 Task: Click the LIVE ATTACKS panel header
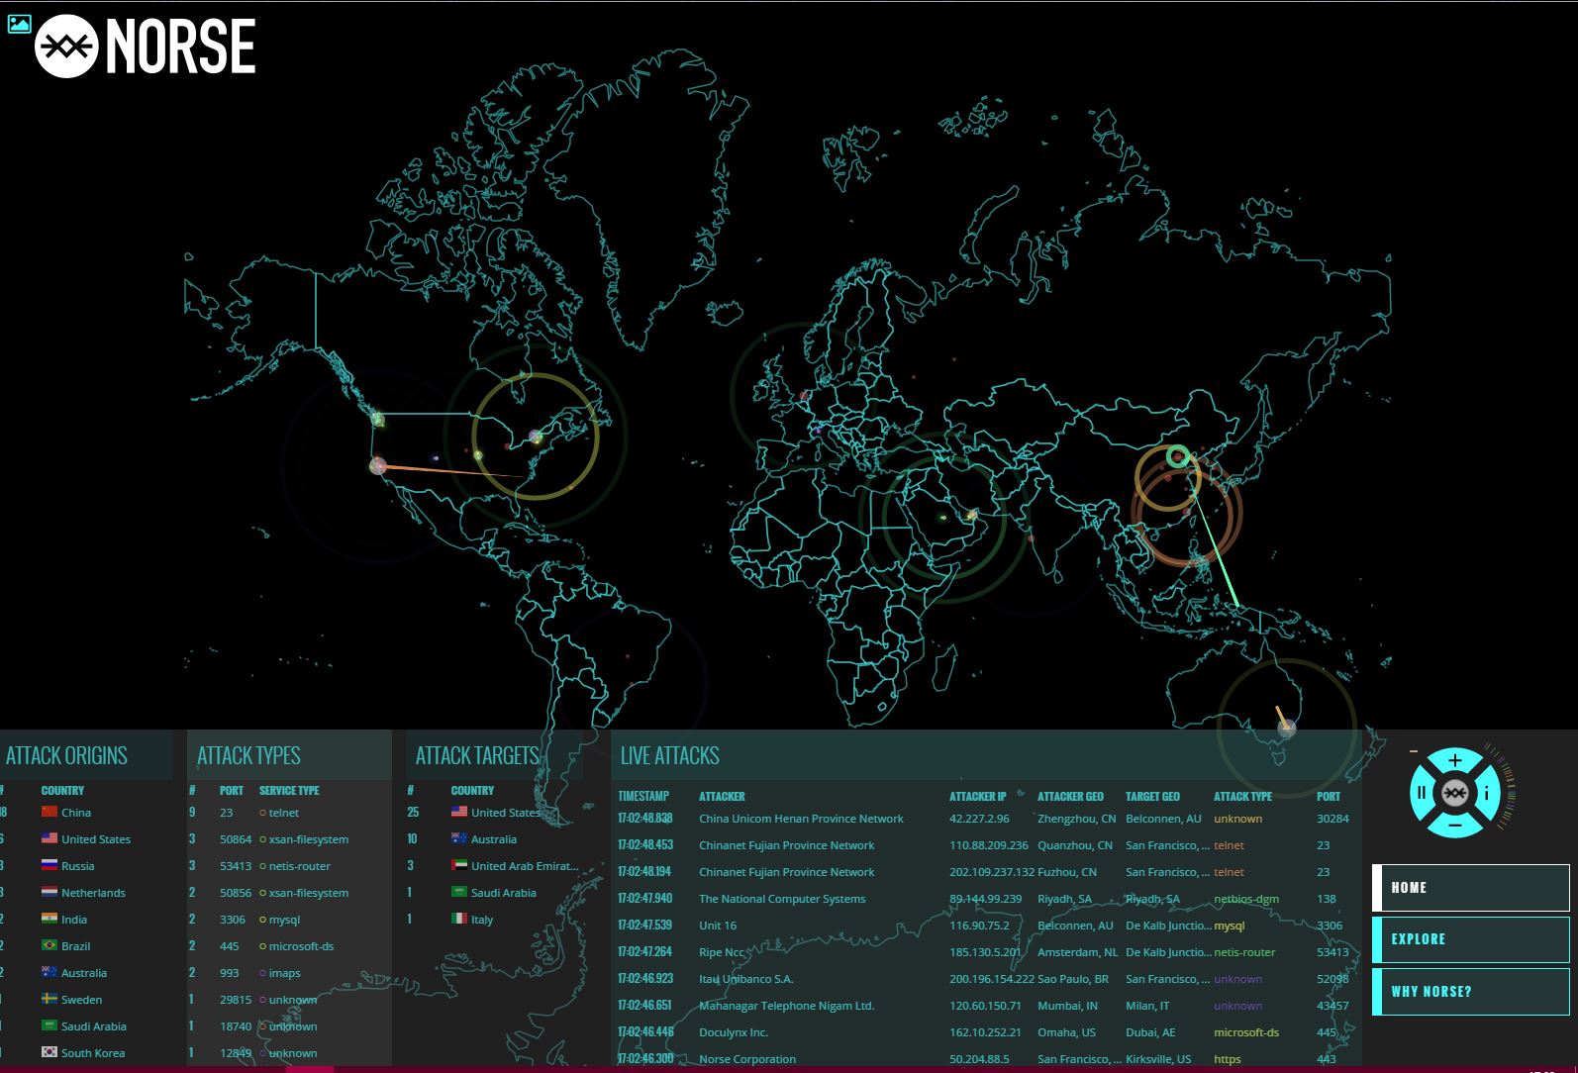click(669, 756)
